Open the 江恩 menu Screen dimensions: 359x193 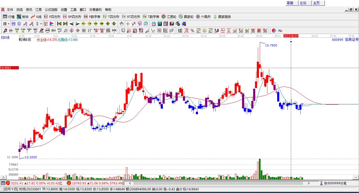coord(39,10)
